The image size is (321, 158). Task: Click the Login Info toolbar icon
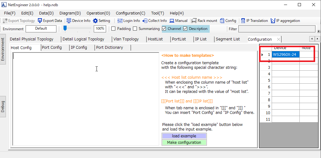pos(120,21)
